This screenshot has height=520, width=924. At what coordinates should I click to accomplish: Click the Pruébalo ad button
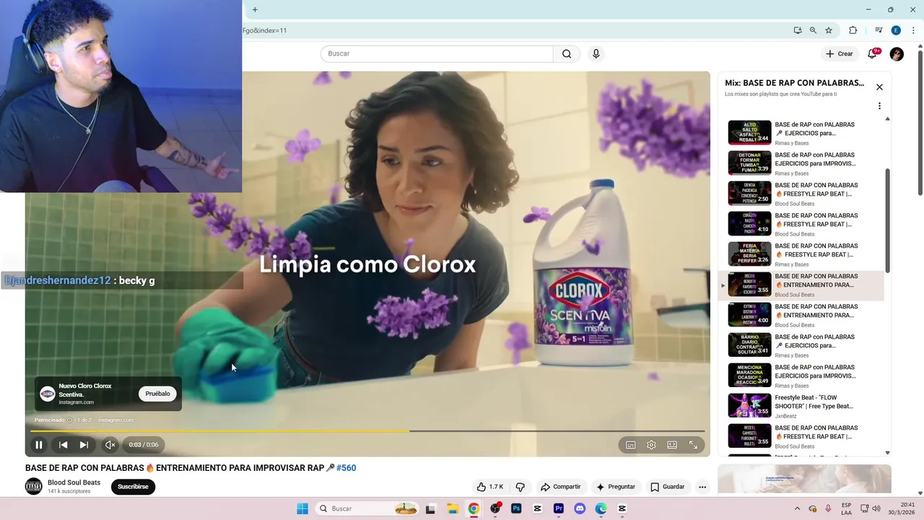[157, 394]
